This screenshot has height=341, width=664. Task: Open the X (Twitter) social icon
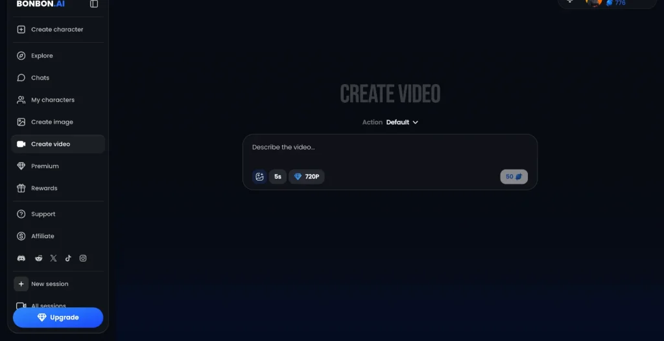53,258
